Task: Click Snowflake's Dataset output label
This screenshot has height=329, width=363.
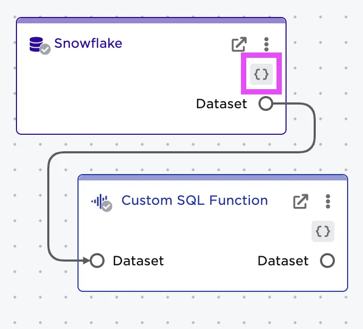Action: tap(221, 104)
